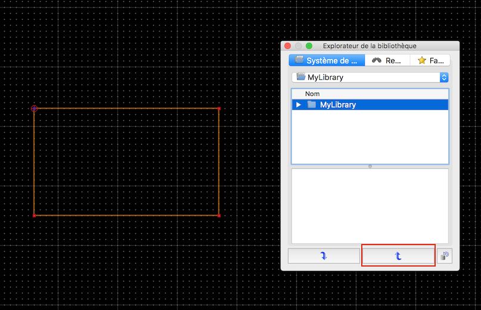Click the blue upward arrow button
Viewport: 481px width, 310px height.
click(398, 256)
